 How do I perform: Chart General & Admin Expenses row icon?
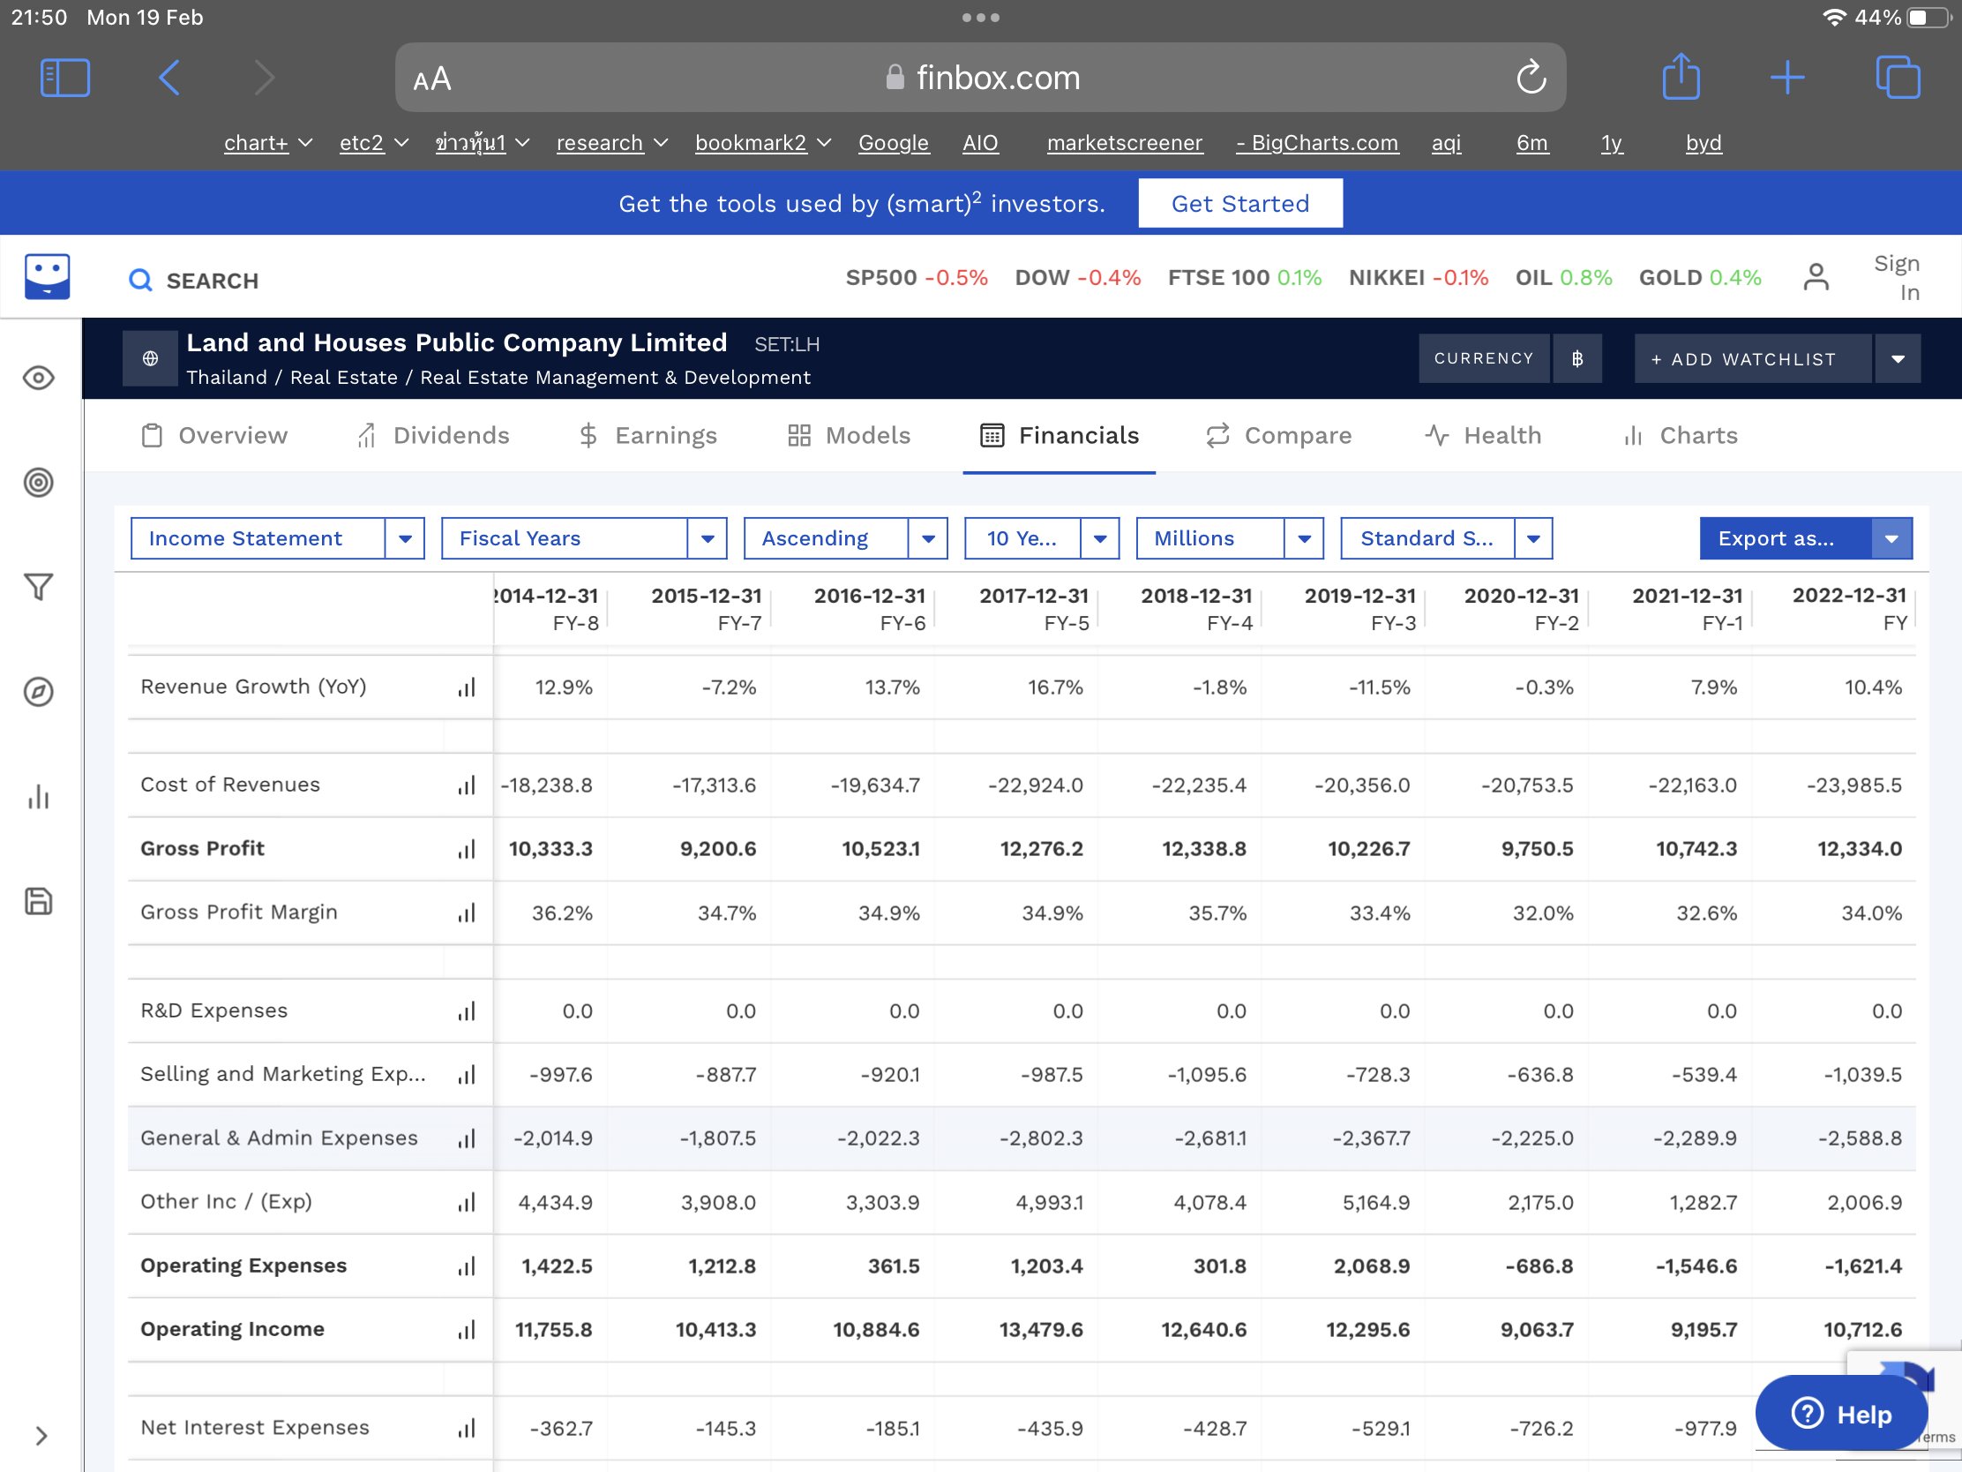click(467, 1139)
